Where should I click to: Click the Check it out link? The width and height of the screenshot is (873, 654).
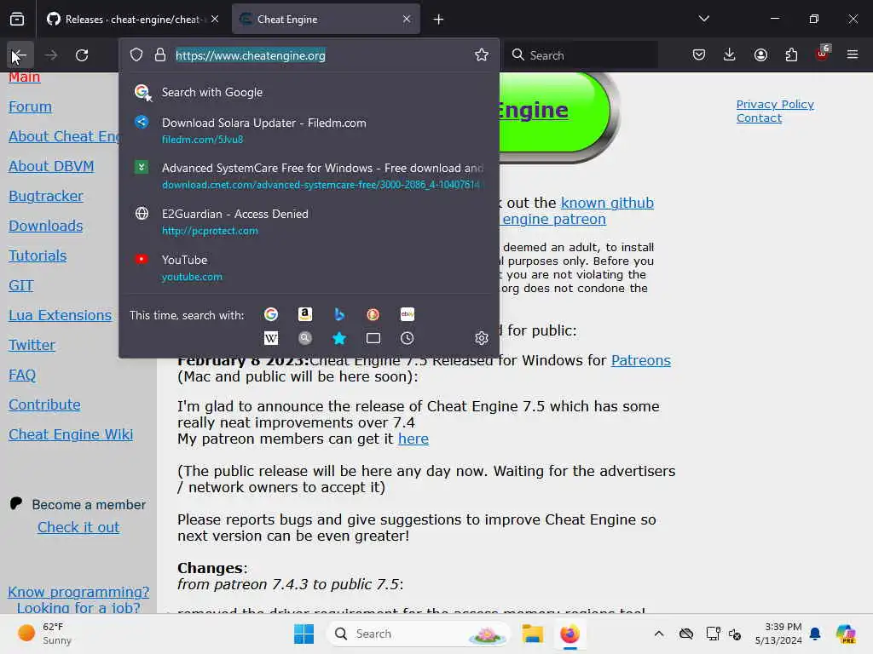pos(78,527)
